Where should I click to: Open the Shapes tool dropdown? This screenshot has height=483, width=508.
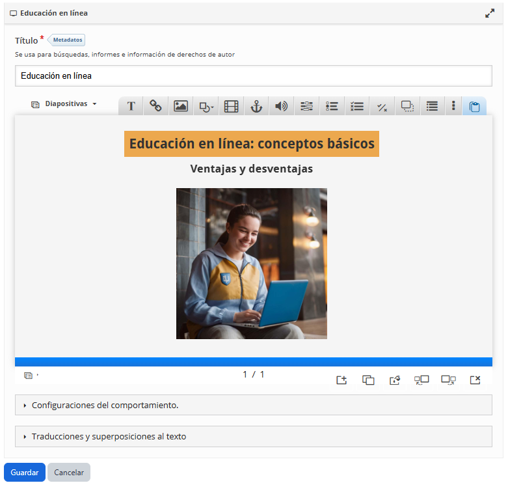(x=206, y=107)
